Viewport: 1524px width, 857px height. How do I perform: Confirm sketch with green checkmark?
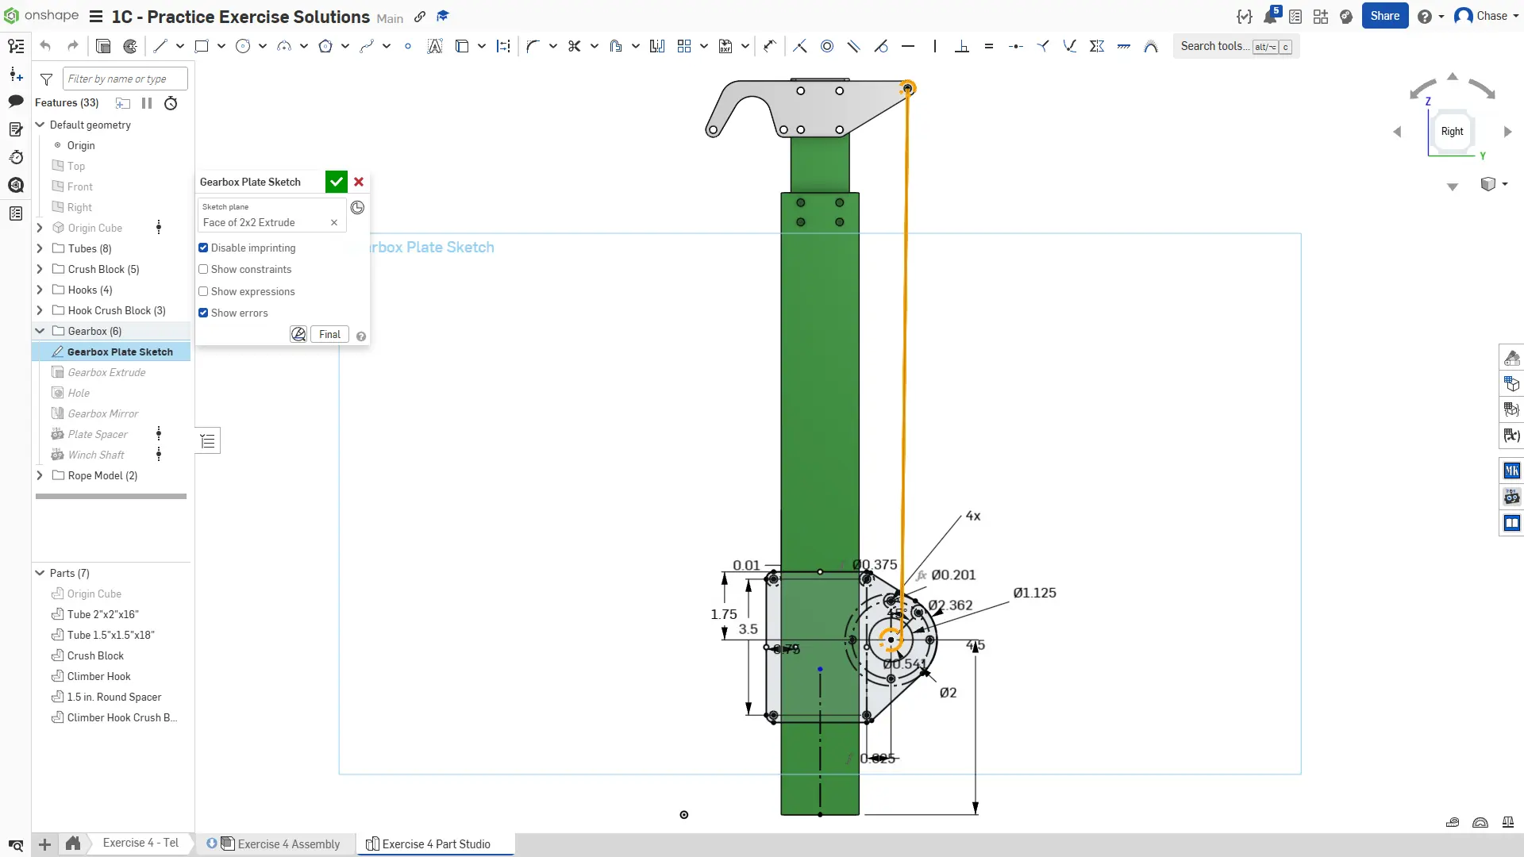click(x=336, y=182)
